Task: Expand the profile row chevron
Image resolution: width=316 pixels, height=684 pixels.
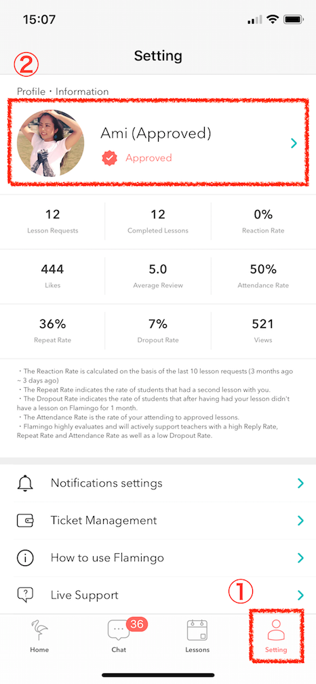Action: [294, 143]
